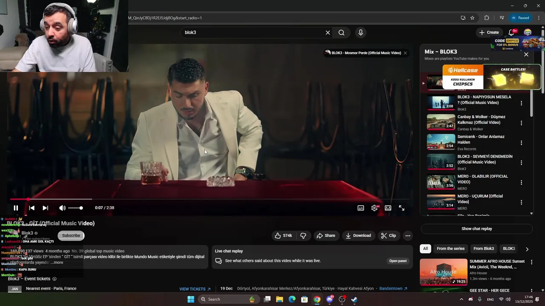Select the From Blok3 chip
The image size is (545, 306).
pos(484,249)
